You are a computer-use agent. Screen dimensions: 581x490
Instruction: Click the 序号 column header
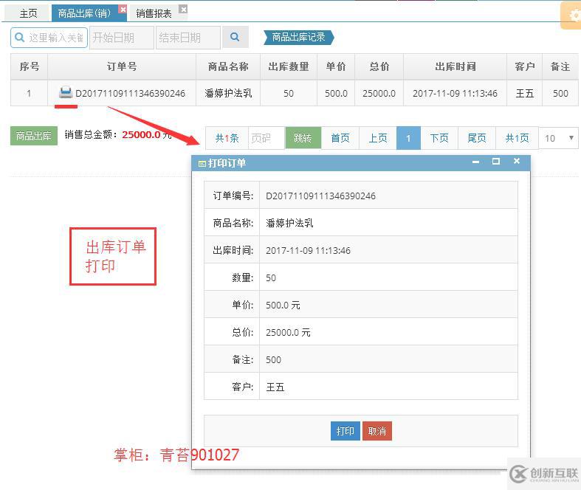pyautogui.click(x=30, y=66)
